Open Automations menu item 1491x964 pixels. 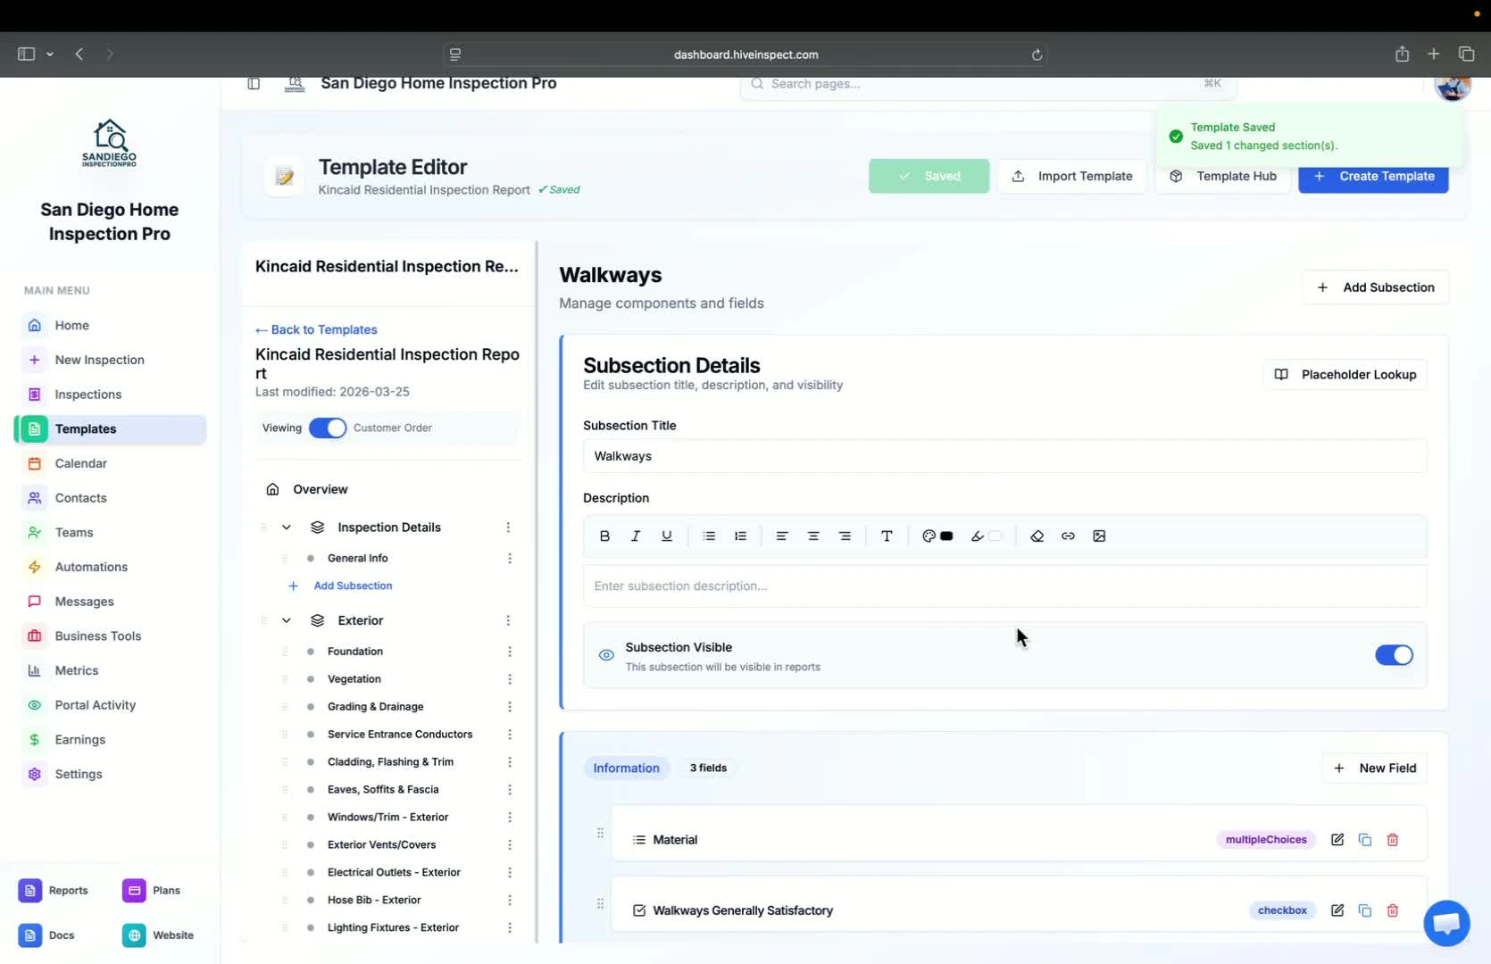tap(91, 567)
